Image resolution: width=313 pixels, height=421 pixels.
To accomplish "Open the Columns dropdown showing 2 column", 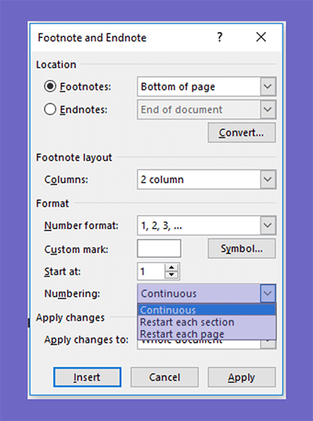I will pos(207,179).
